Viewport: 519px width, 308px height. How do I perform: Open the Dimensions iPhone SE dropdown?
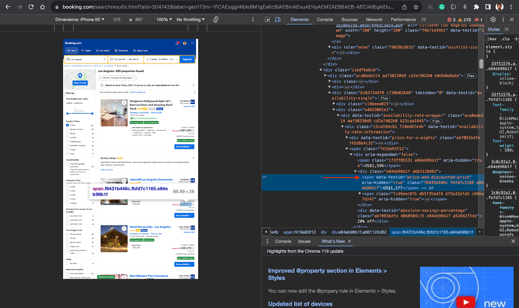tap(80, 19)
